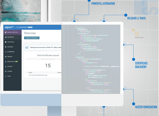Select the Tools wrench icon

(x=5, y=76)
